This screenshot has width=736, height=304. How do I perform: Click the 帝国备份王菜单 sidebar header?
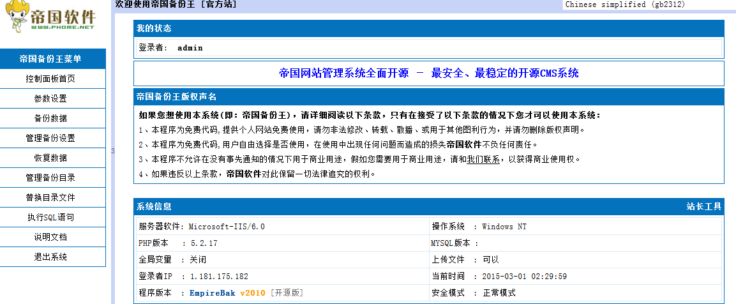(x=50, y=59)
